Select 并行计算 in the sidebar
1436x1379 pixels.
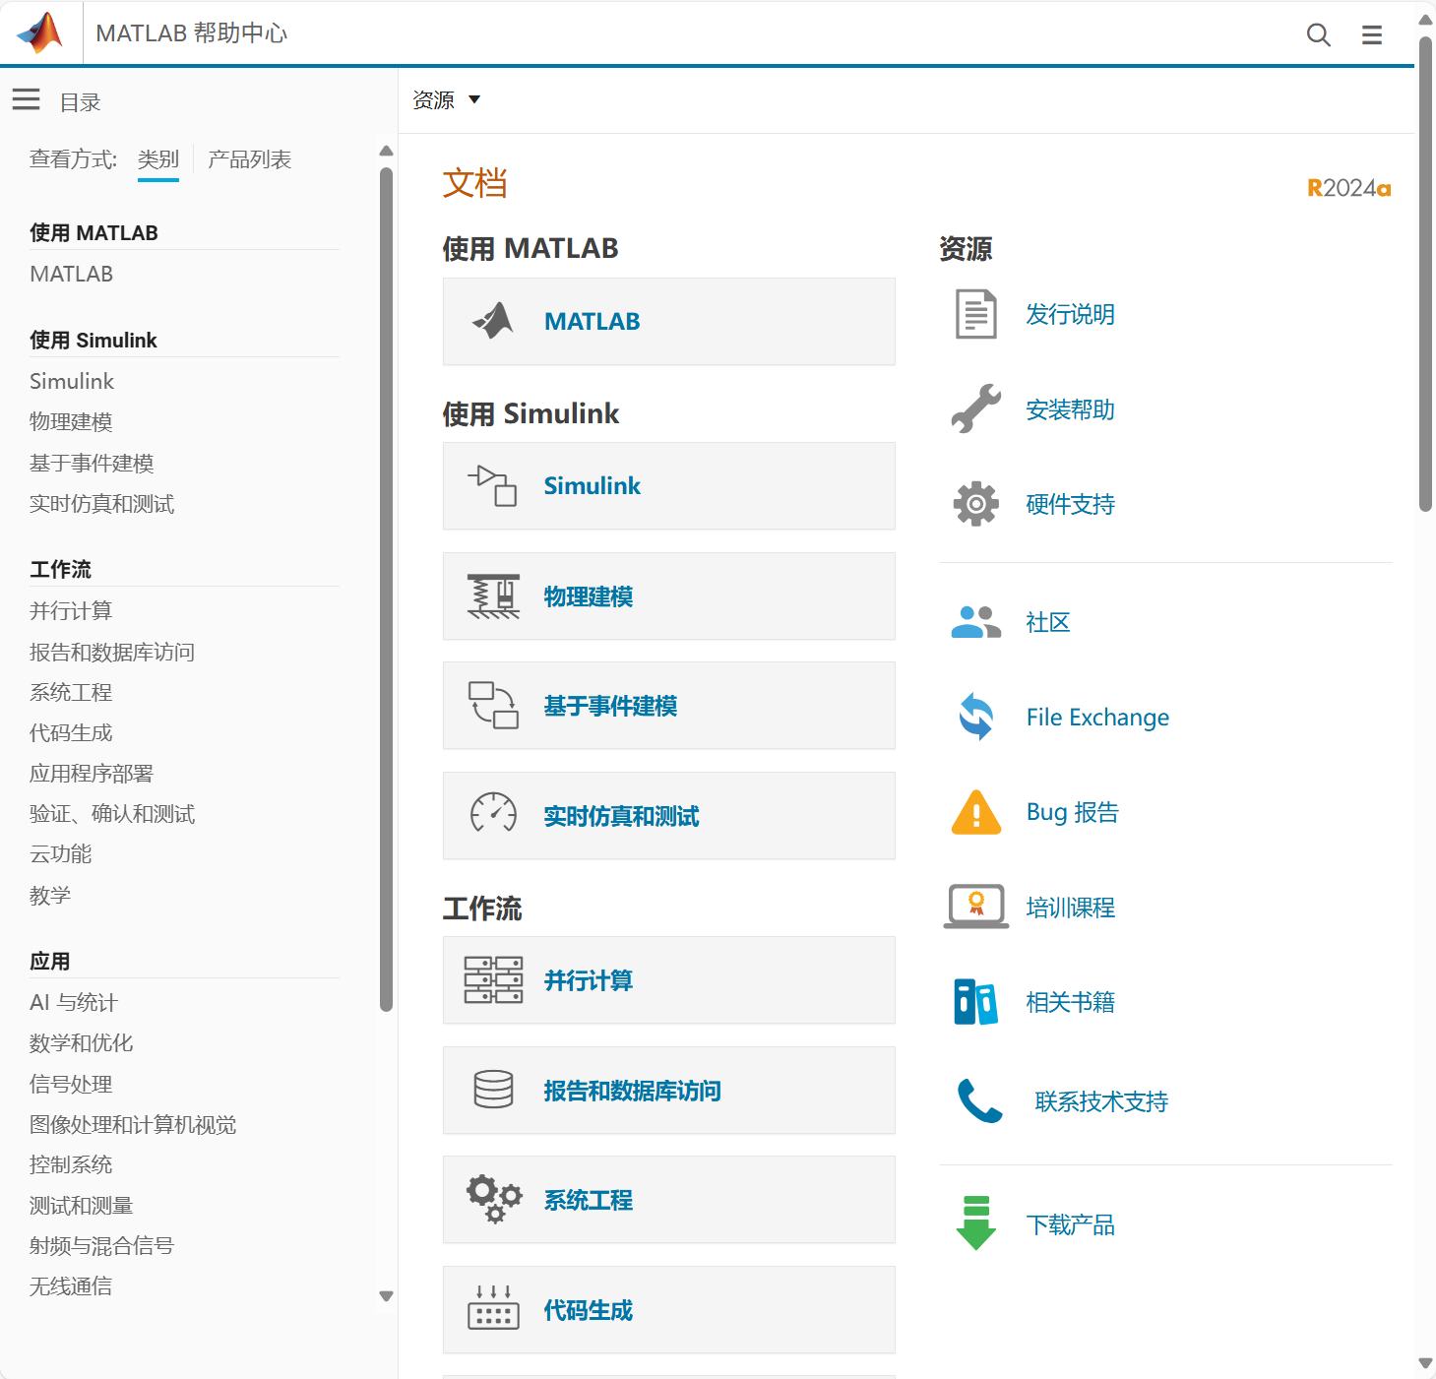click(x=71, y=610)
